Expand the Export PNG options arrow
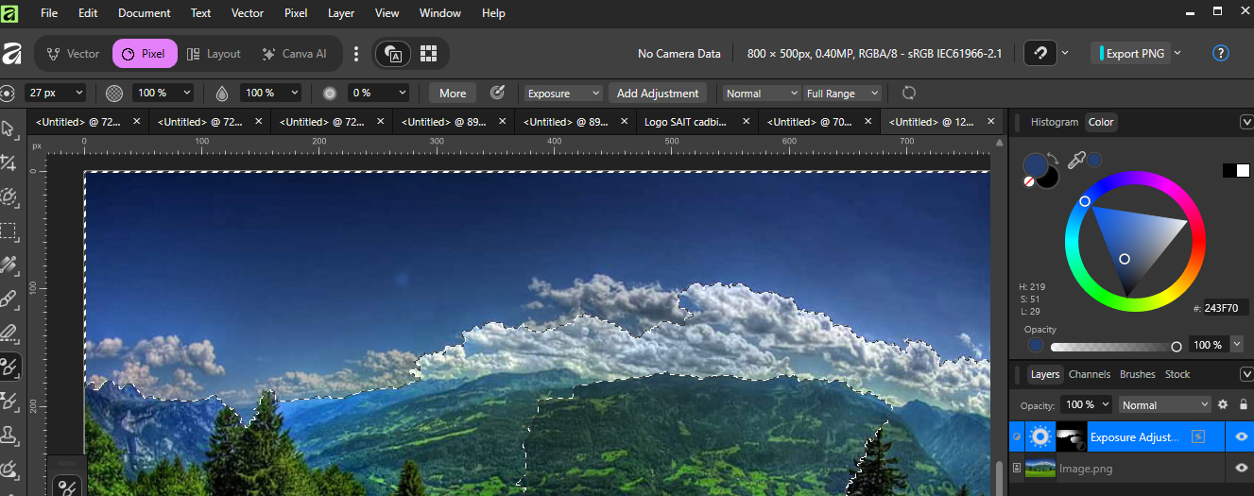Image resolution: width=1254 pixels, height=496 pixels. (1177, 53)
